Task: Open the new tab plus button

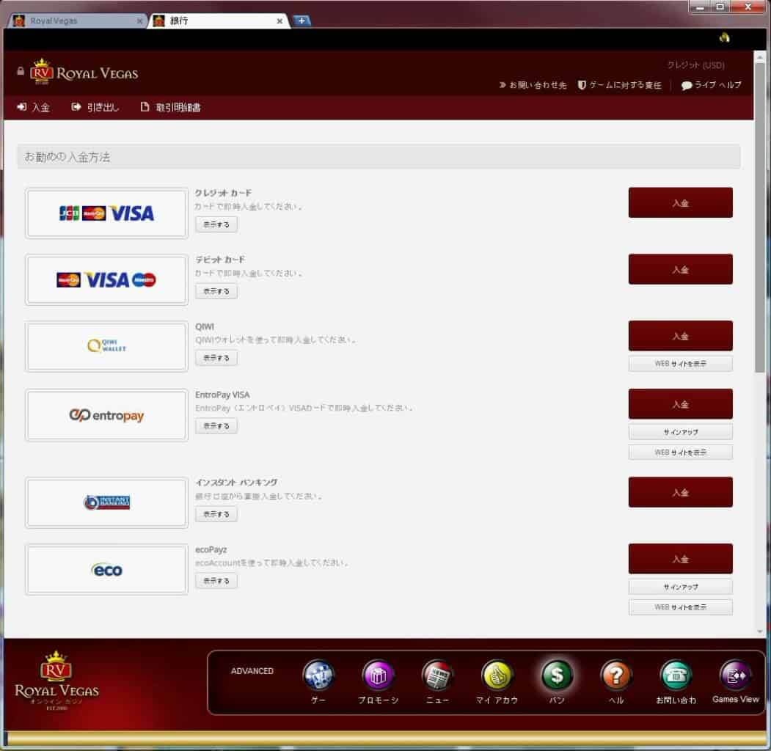Action: click(302, 21)
